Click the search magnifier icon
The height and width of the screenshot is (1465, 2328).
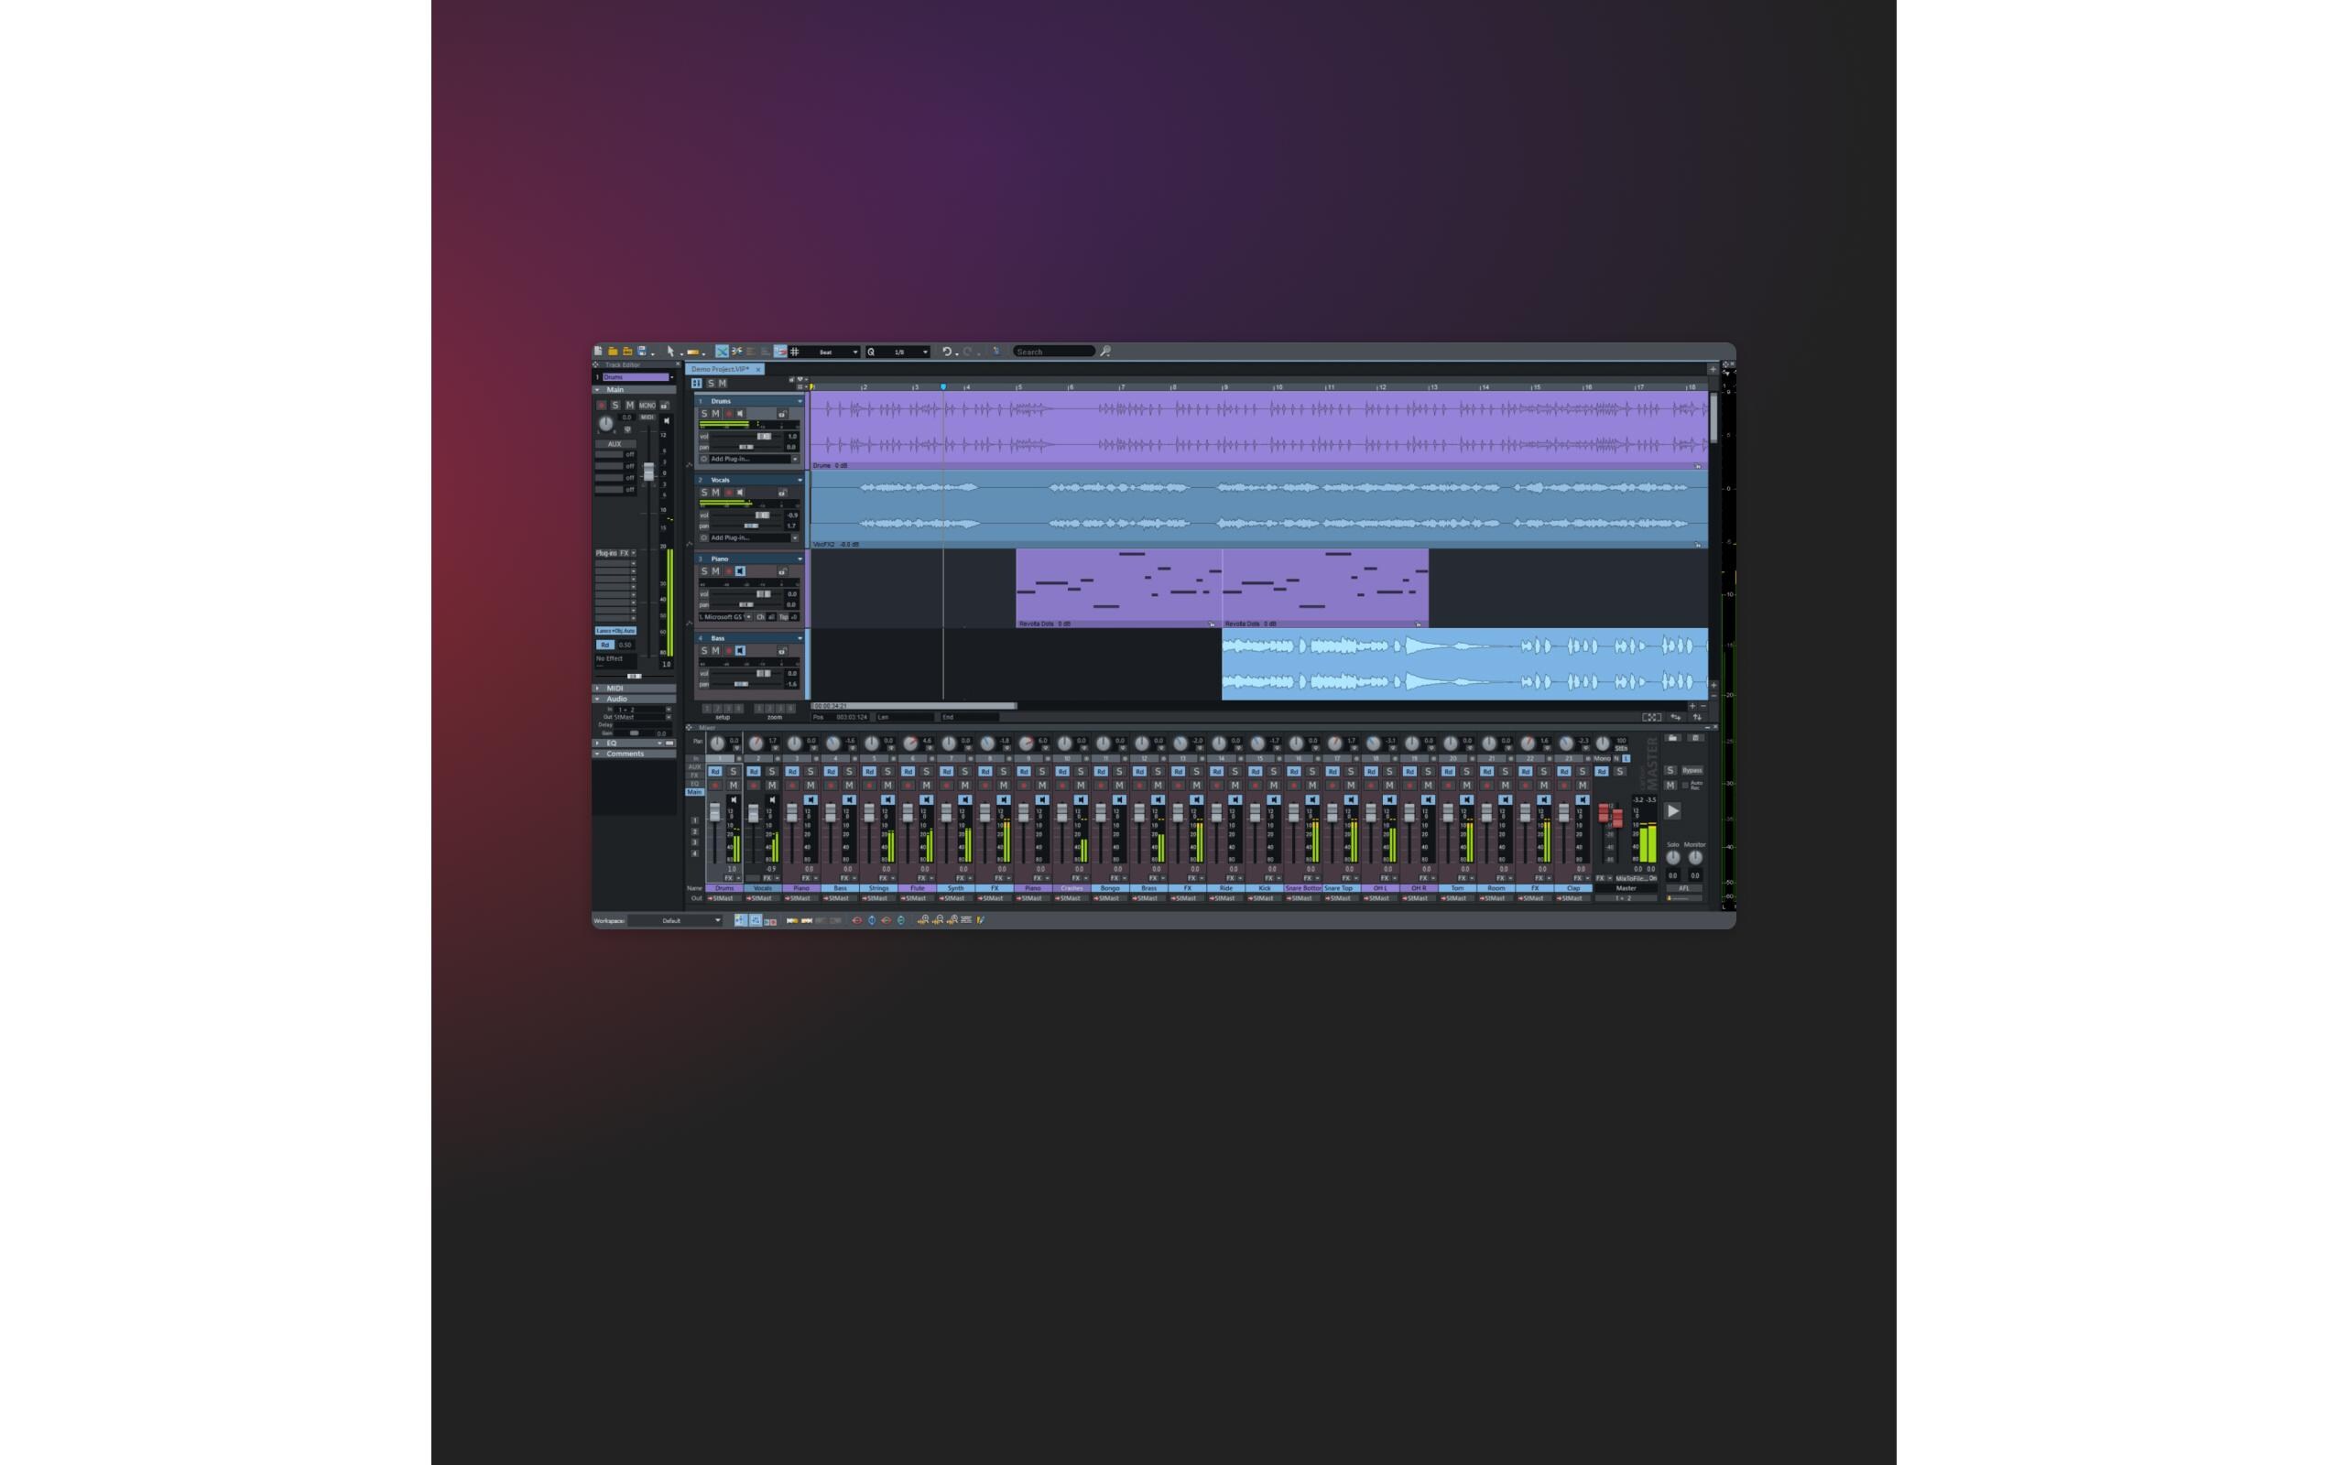[1107, 352]
